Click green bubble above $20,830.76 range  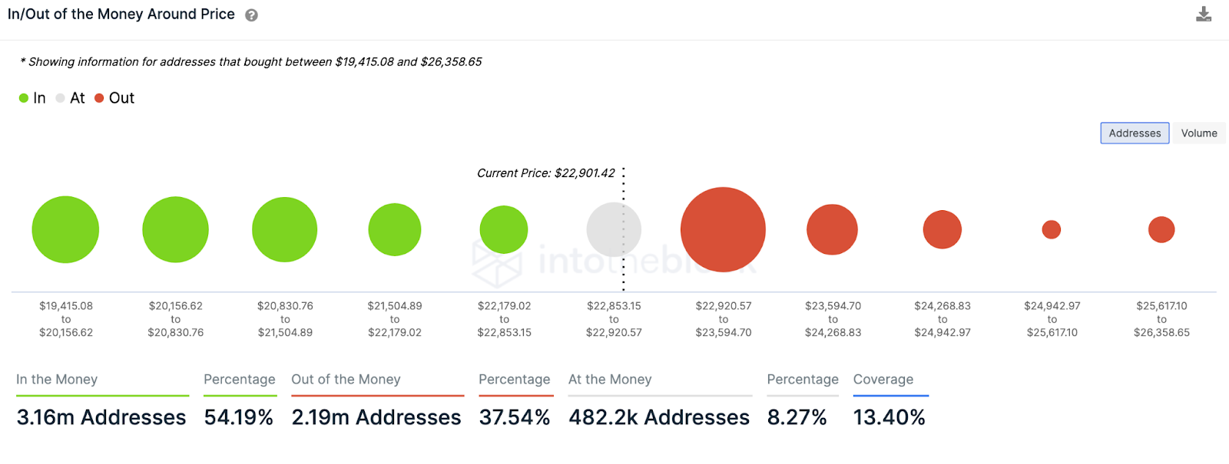tap(284, 229)
